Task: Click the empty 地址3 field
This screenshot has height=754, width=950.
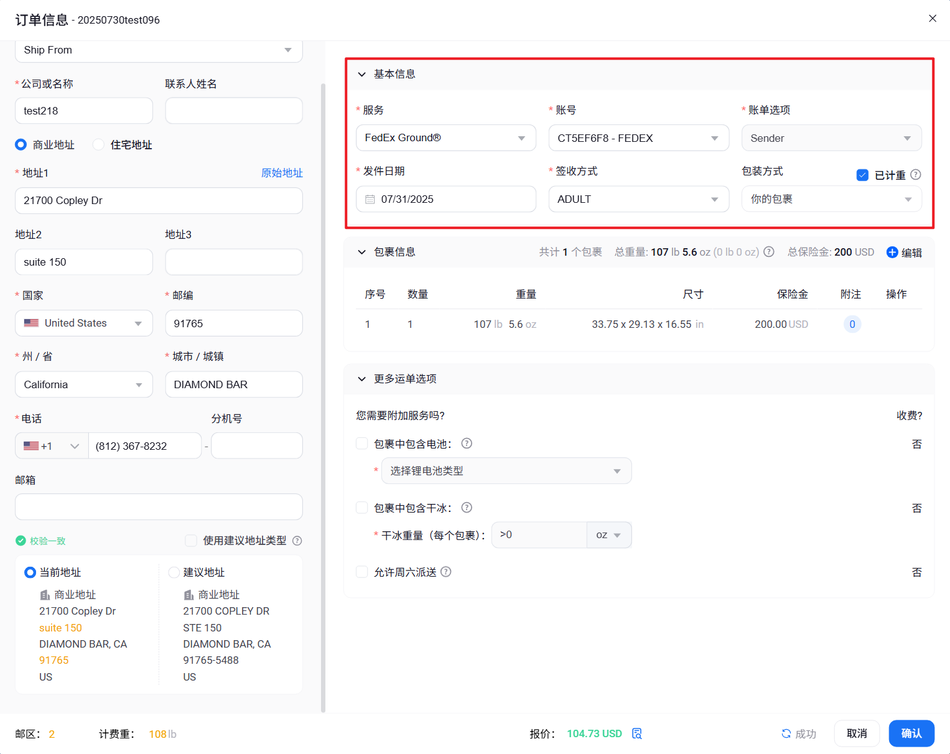Action: tap(234, 262)
